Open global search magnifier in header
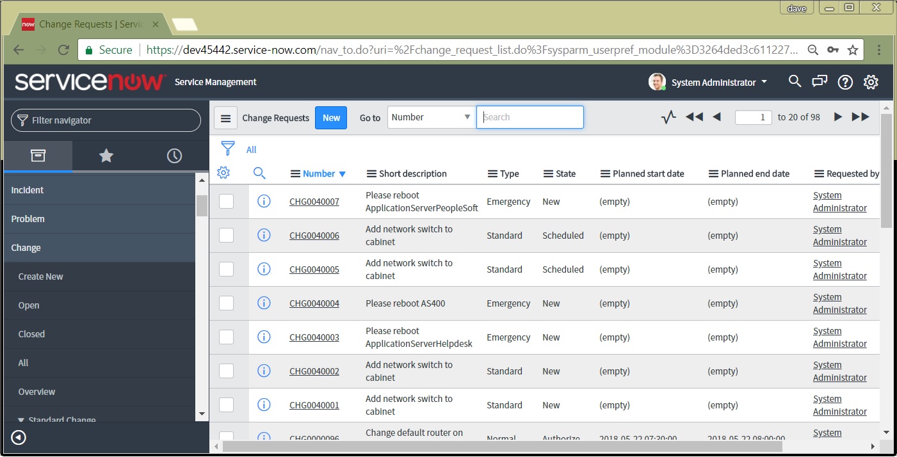The image size is (897, 457). 795,81
